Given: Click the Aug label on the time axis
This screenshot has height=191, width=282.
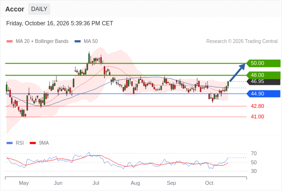Looking at the screenshot, I should (135, 183).
